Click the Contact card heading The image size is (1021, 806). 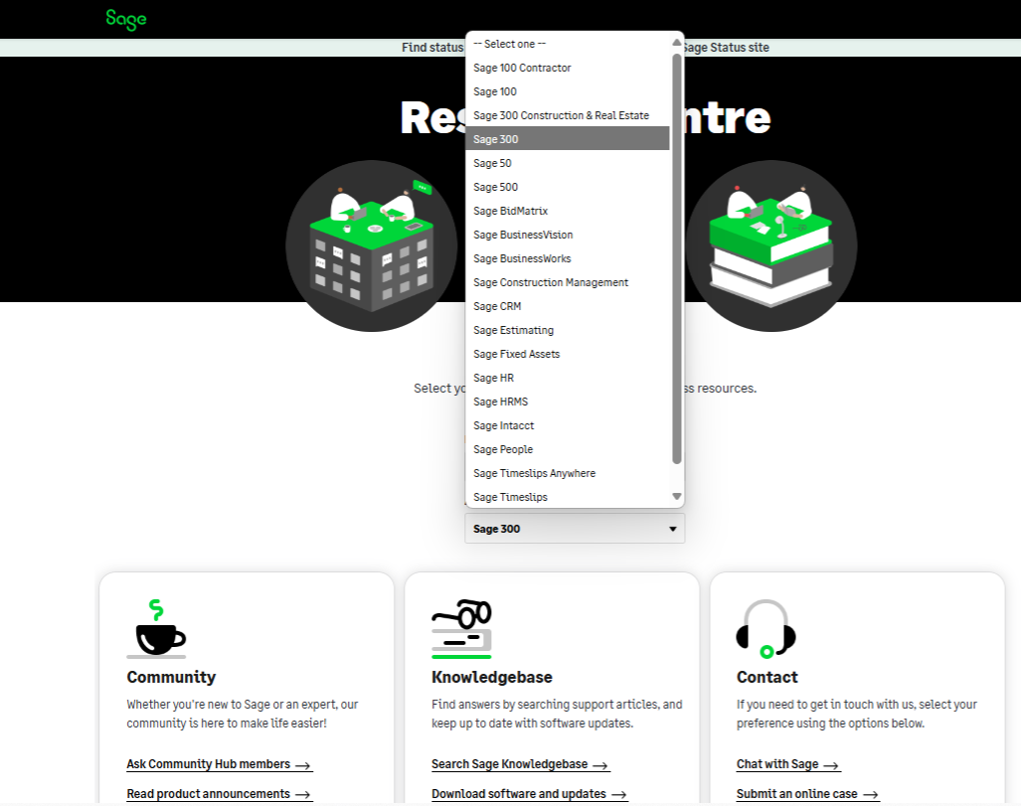click(767, 677)
